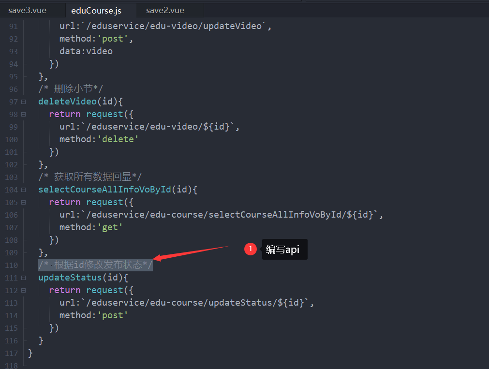
Task: Collapse the request block at line 98
Action: pos(23,115)
